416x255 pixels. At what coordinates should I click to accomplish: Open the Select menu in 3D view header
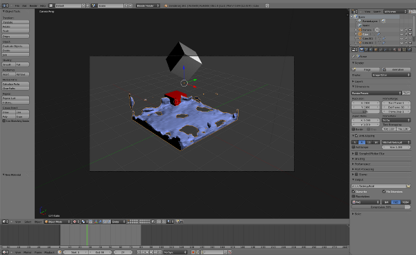pyautogui.click(x=28, y=222)
